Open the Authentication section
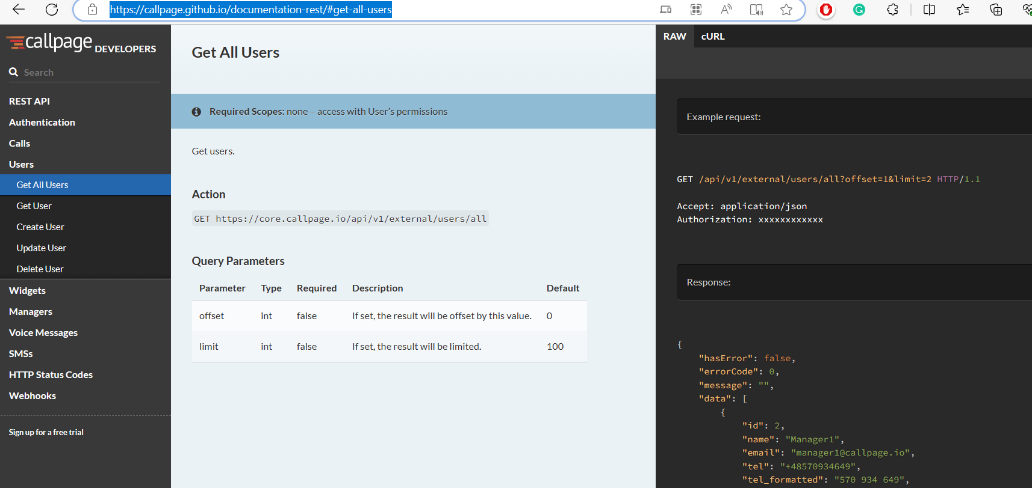The height and width of the screenshot is (488, 1032). tap(42, 122)
